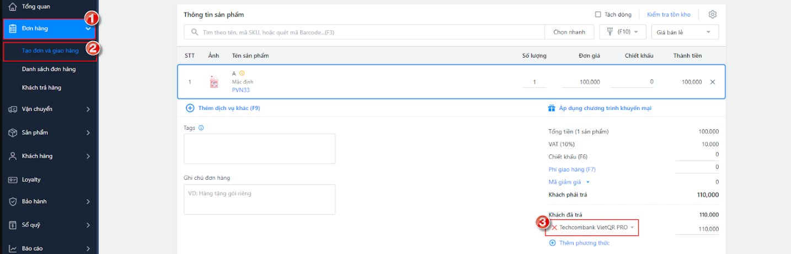Image resolution: width=791 pixels, height=254 pixels.
Task: Open Danh sách đơn hàng menu item
Action: point(49,69)
